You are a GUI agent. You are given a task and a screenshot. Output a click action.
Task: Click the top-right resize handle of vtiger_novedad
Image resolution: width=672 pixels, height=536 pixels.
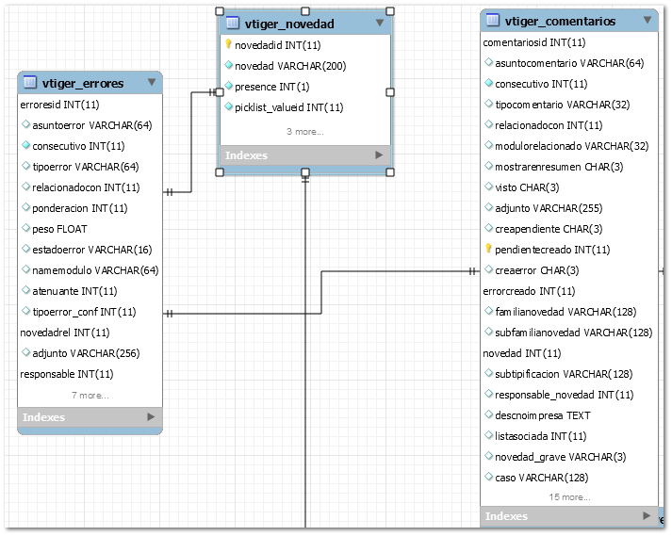tap(390, 10)
